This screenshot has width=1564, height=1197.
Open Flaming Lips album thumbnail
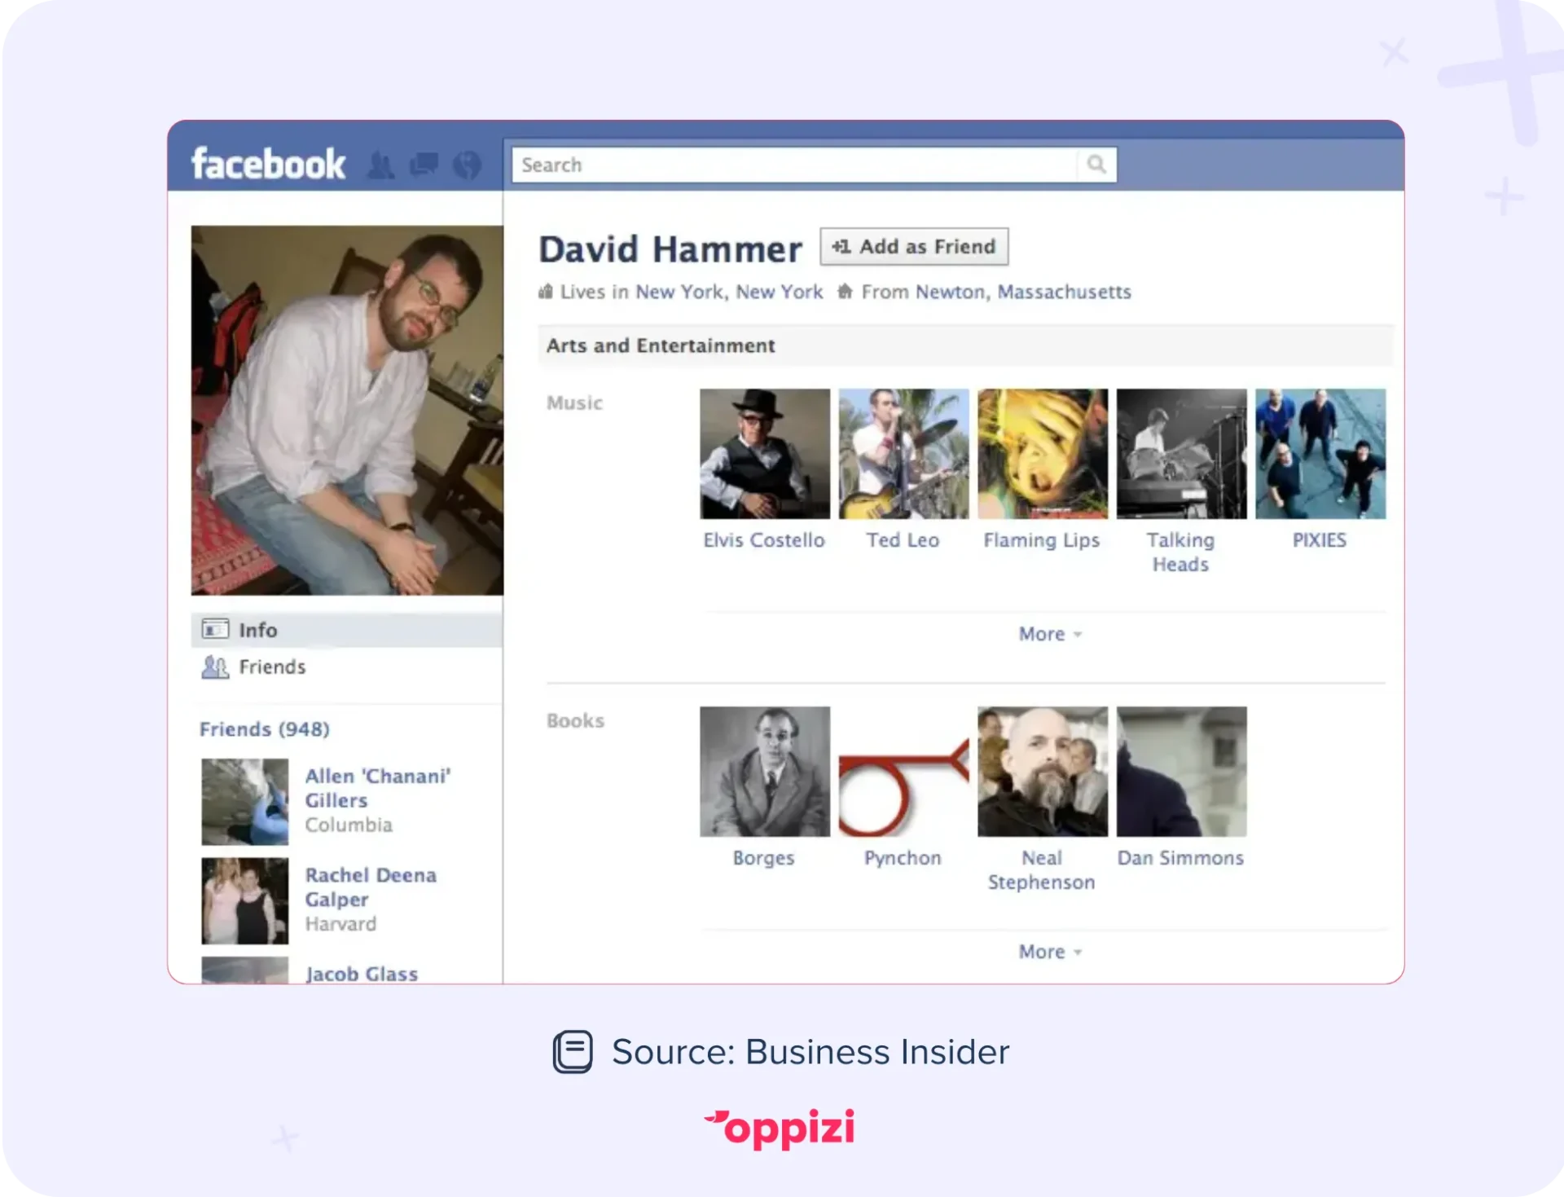(x=1043, y=454)
